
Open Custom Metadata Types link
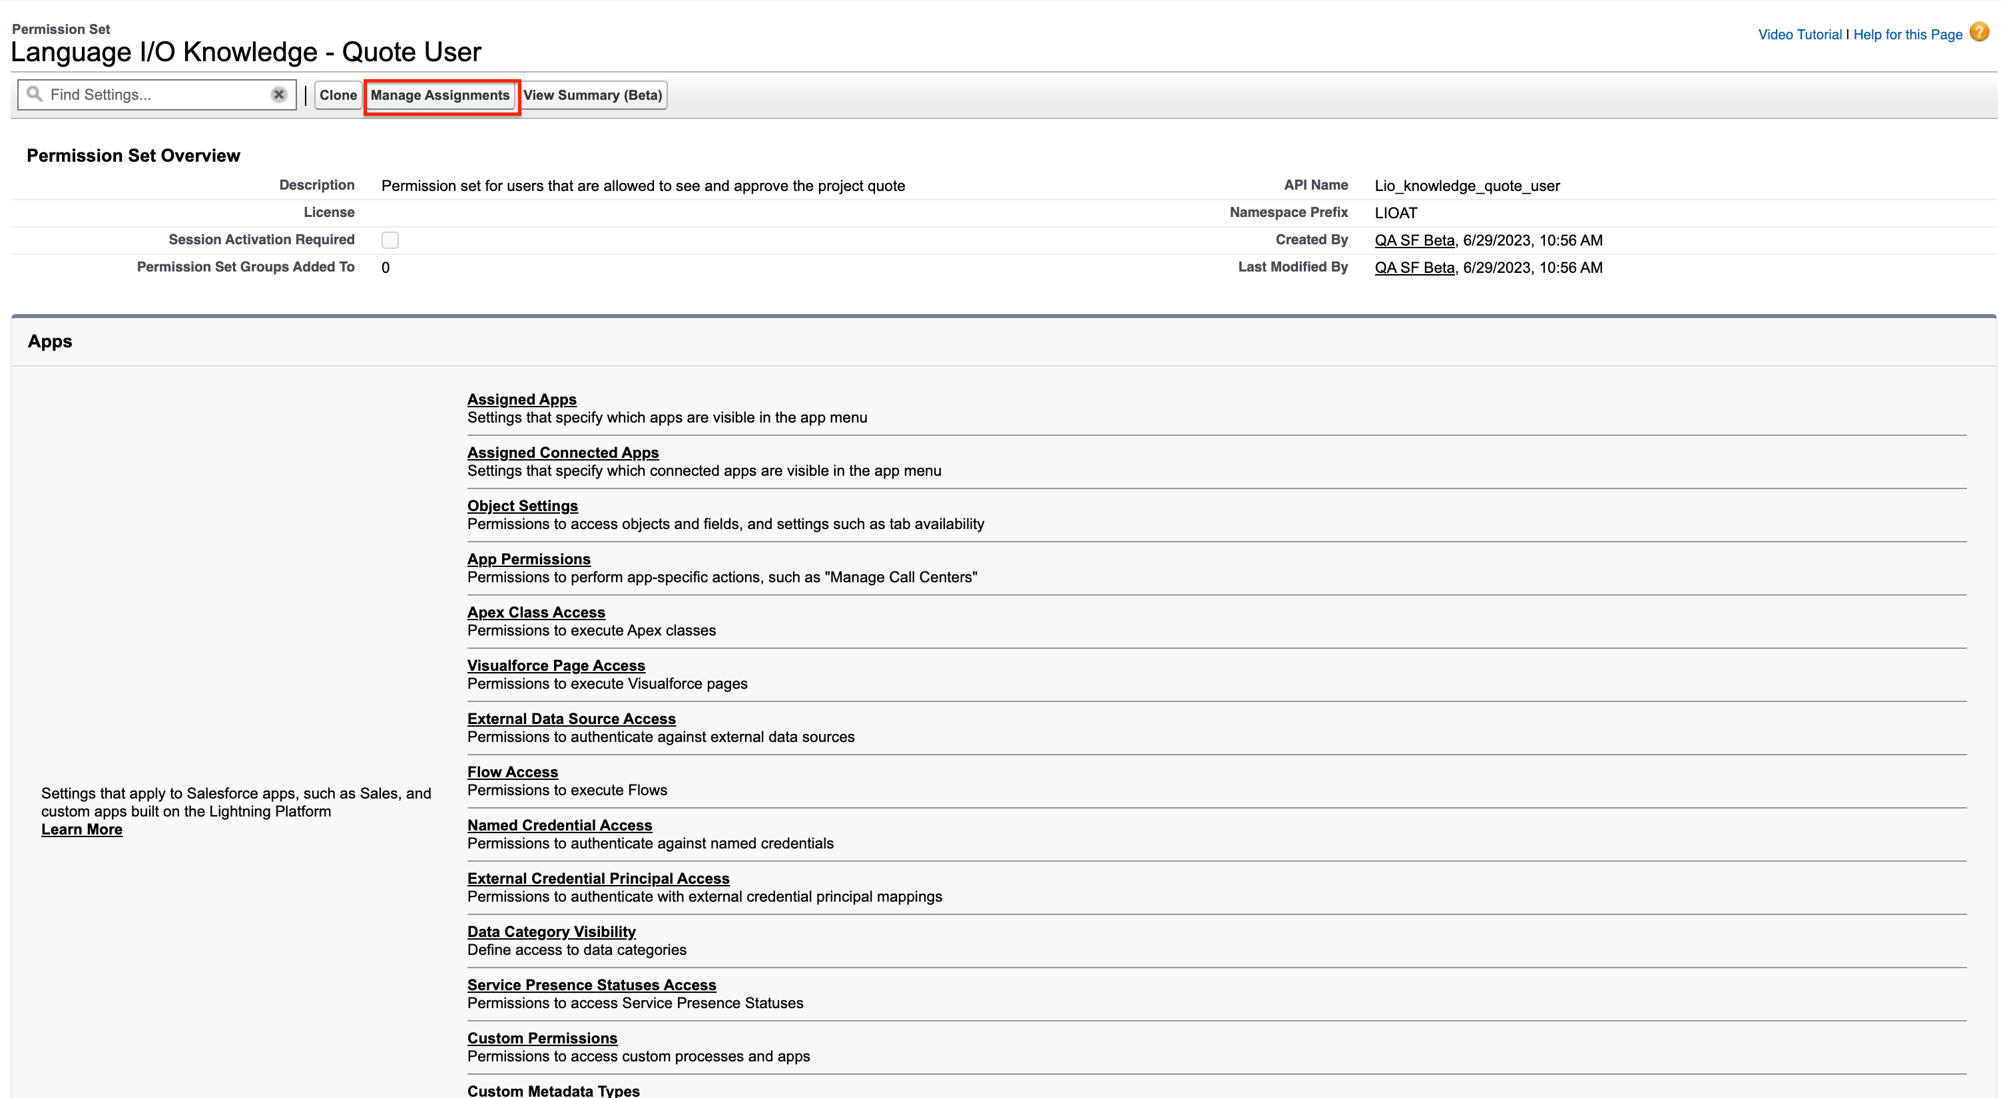(x=553, y=1090)
